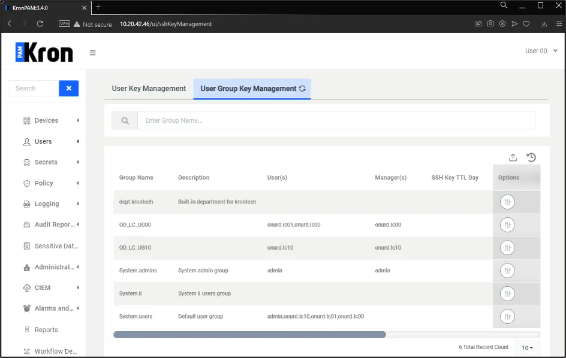Expand the Alarms and... sidebar menu
Image resolution: width=566 pixels, height=358 pixels.
click(x=50, y=308)
